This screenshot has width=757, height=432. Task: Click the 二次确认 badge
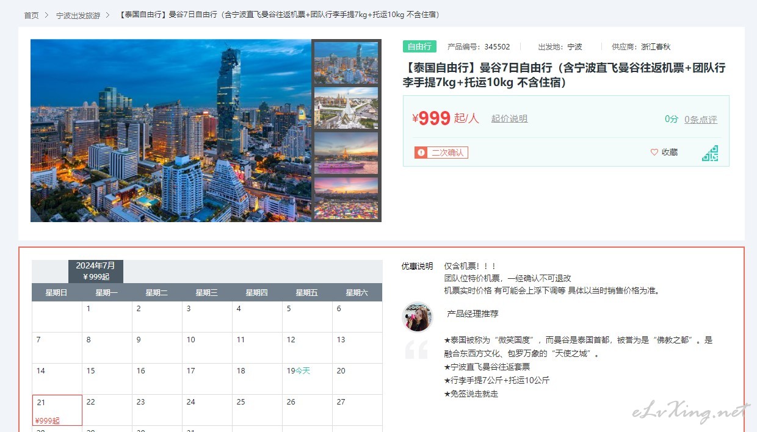tap(441, 153)
